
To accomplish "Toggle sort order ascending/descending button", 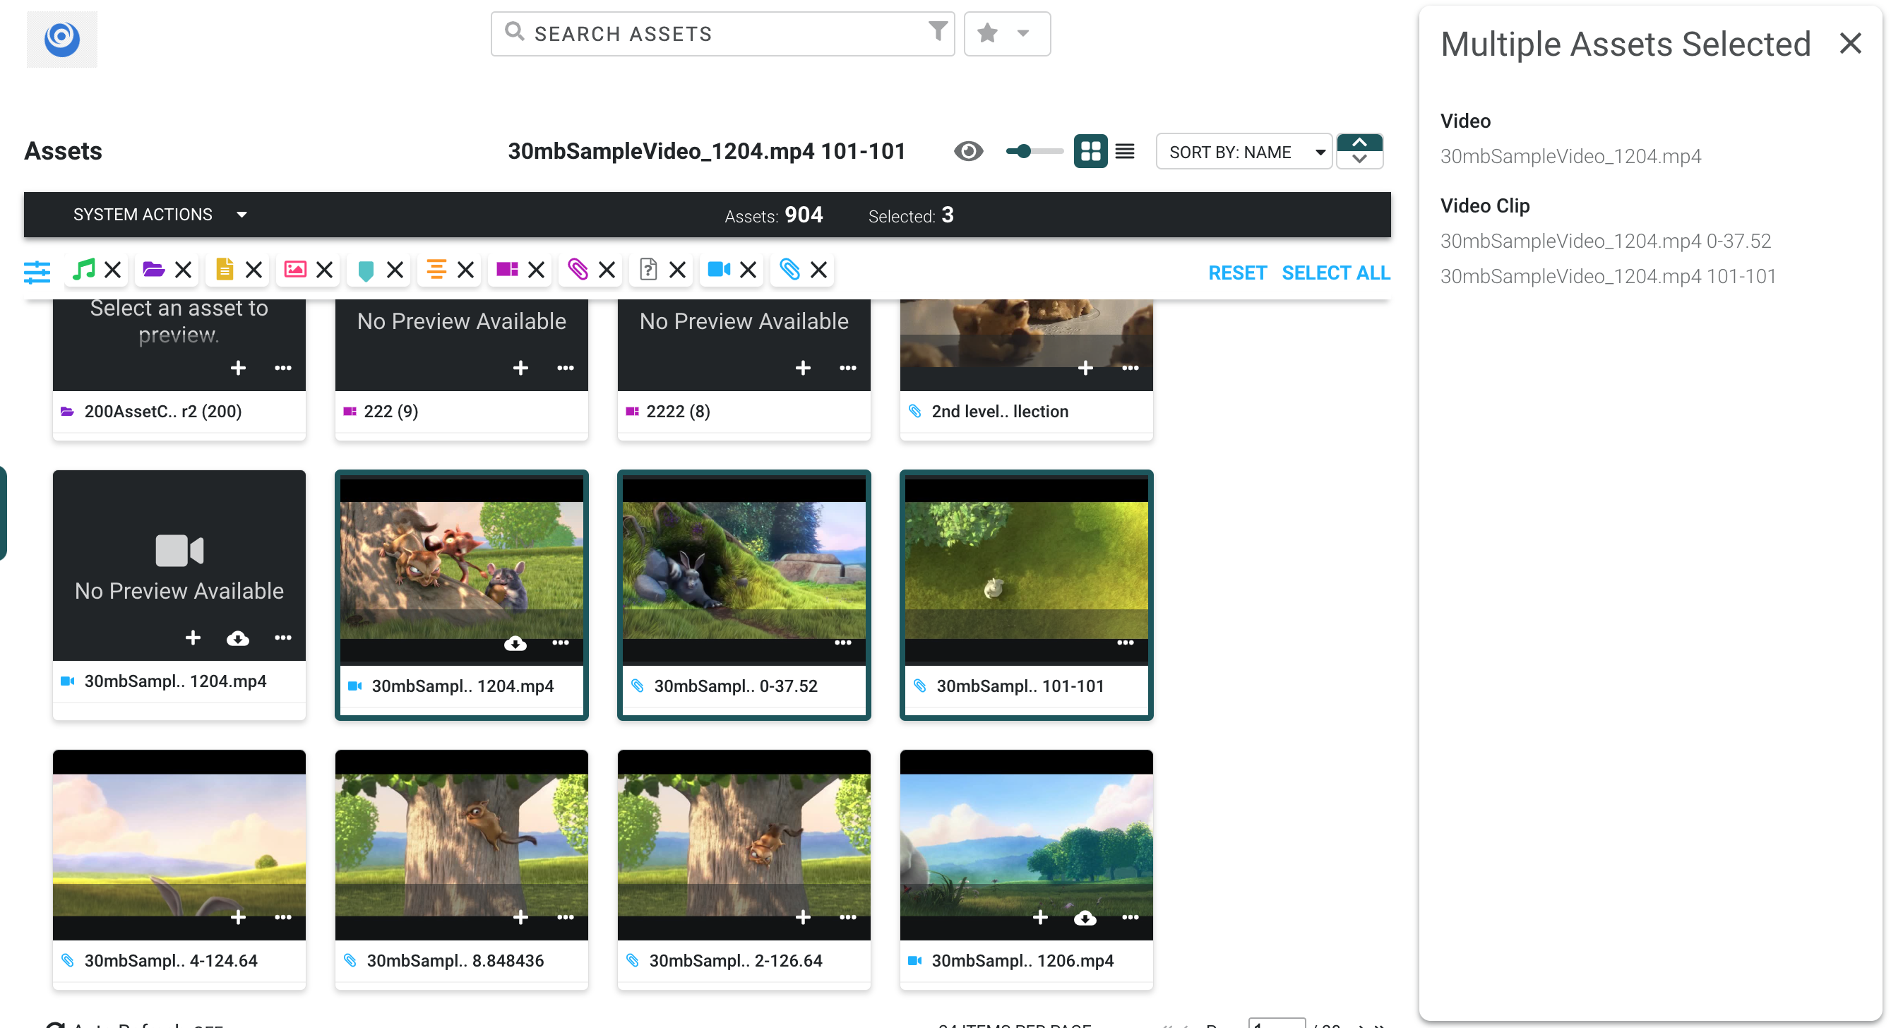I will [1359, 151].
